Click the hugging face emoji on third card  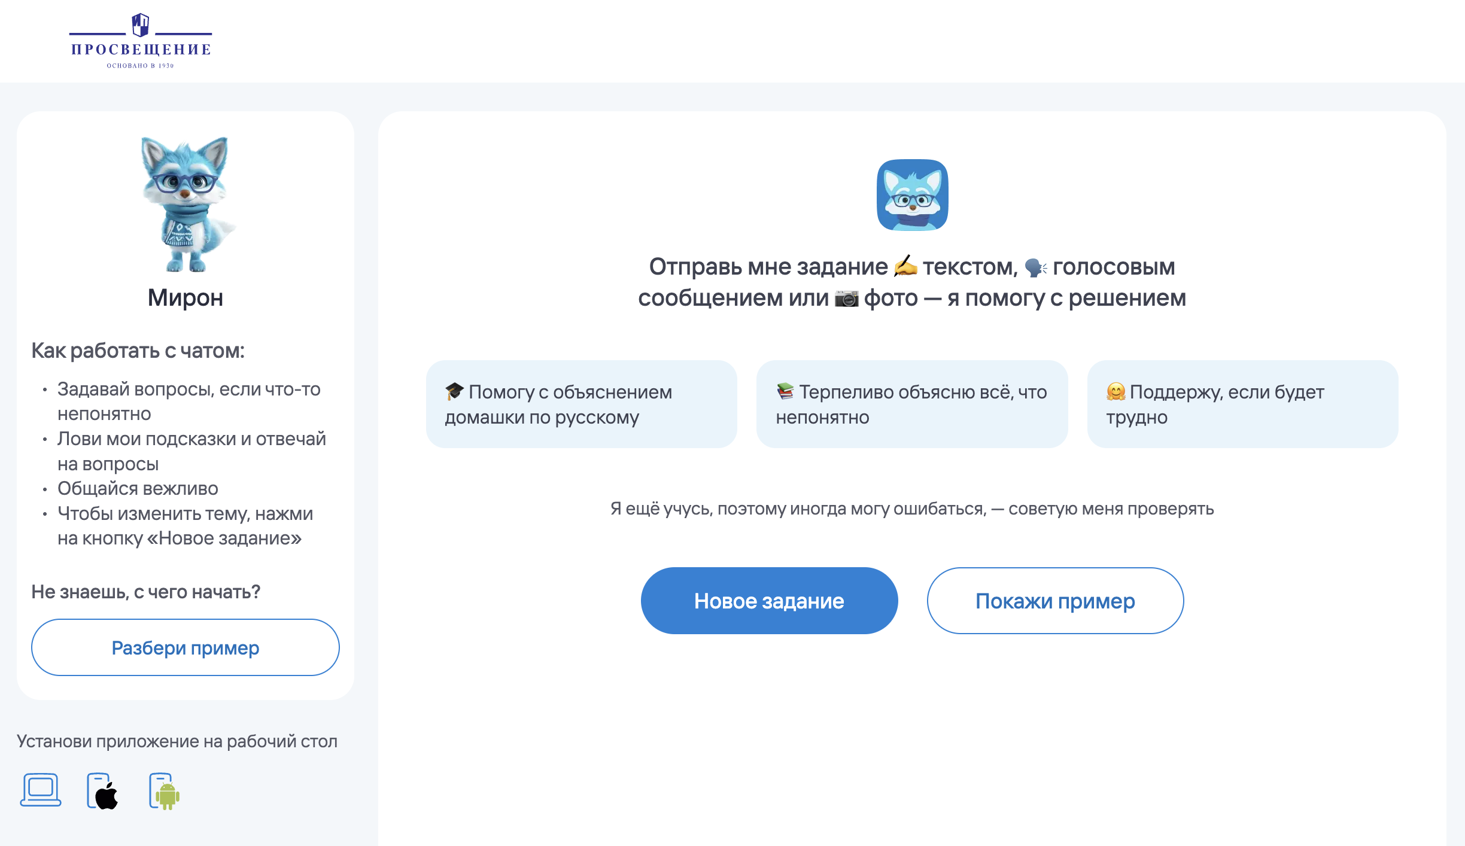(x=1116, y=391)
